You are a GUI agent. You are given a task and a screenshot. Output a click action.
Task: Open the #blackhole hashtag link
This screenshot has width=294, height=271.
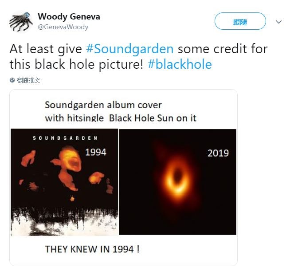pyautogui.click(x=180, y=64)
